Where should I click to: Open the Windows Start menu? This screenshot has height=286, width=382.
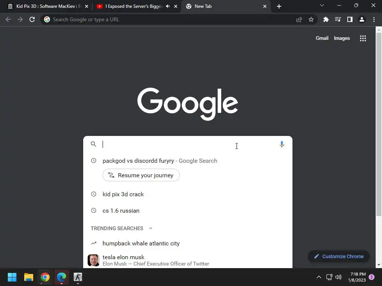pyautogui.click(x=12, y=277)
